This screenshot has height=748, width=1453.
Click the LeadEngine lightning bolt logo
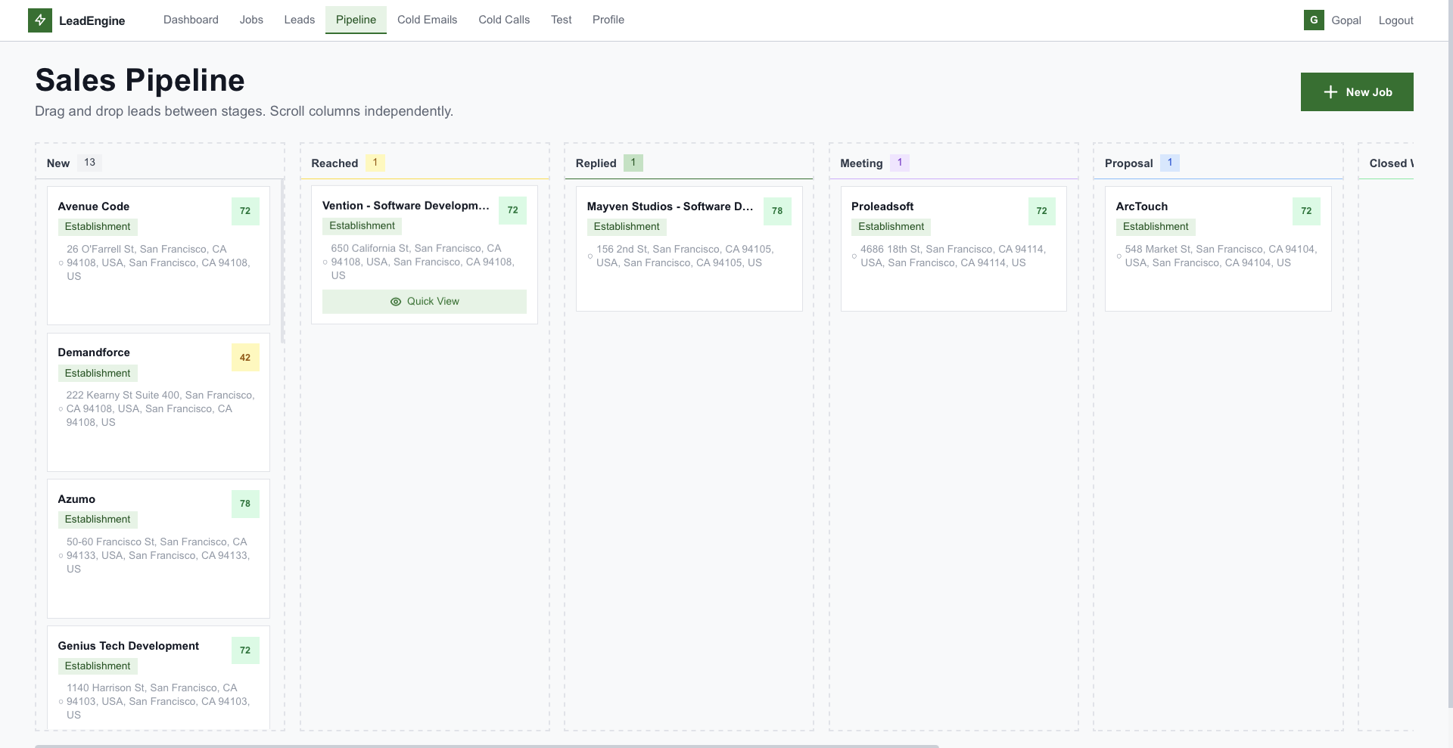(x=40, y=20)
